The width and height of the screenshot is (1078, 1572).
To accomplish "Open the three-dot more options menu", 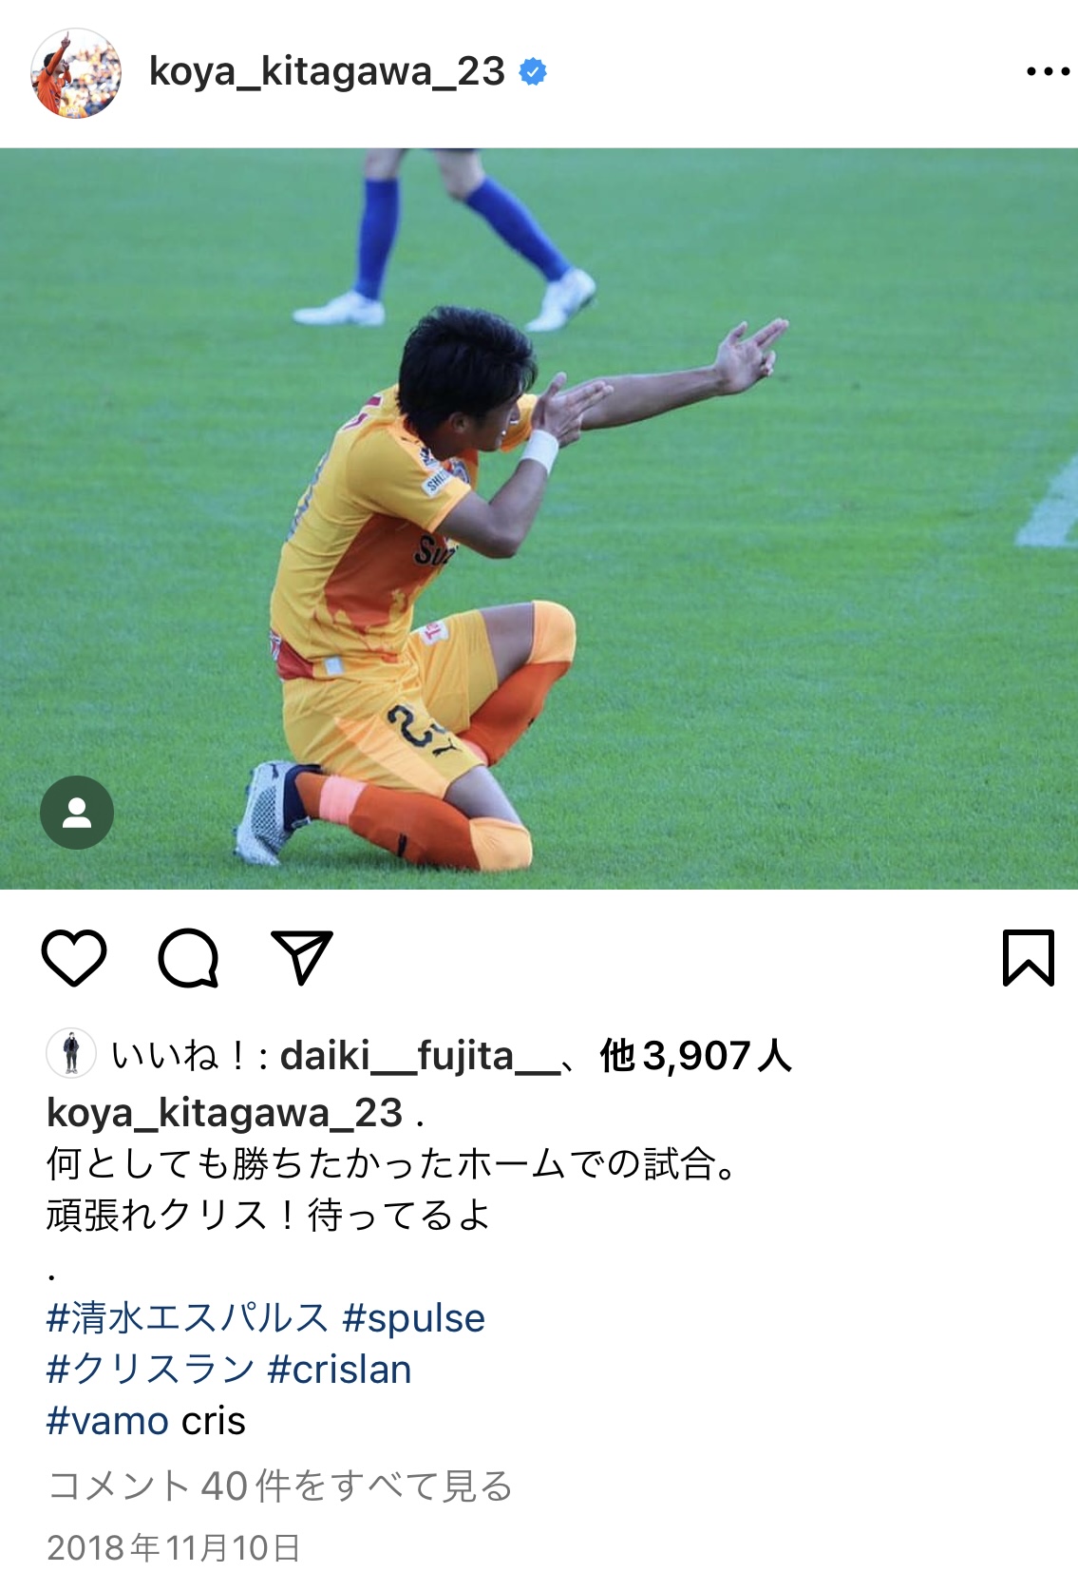I will coord(1048,72).
